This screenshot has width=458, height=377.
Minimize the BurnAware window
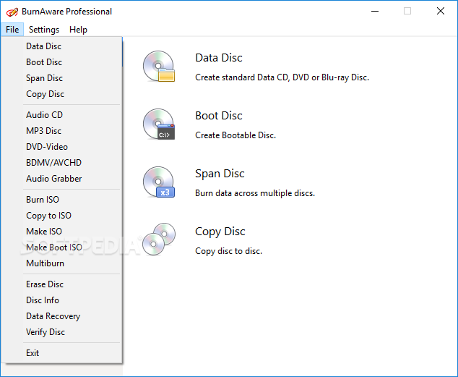tap(375, 12)
